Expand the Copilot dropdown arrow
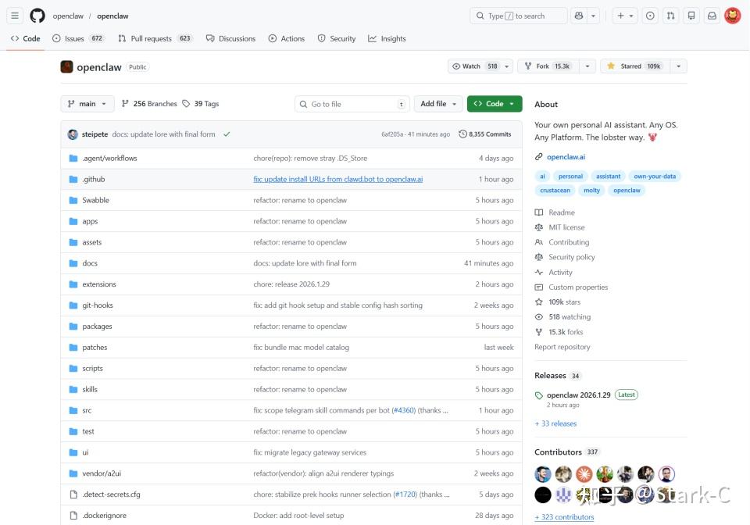This screenshot has height=525, width=750. (x=593, y=16)
